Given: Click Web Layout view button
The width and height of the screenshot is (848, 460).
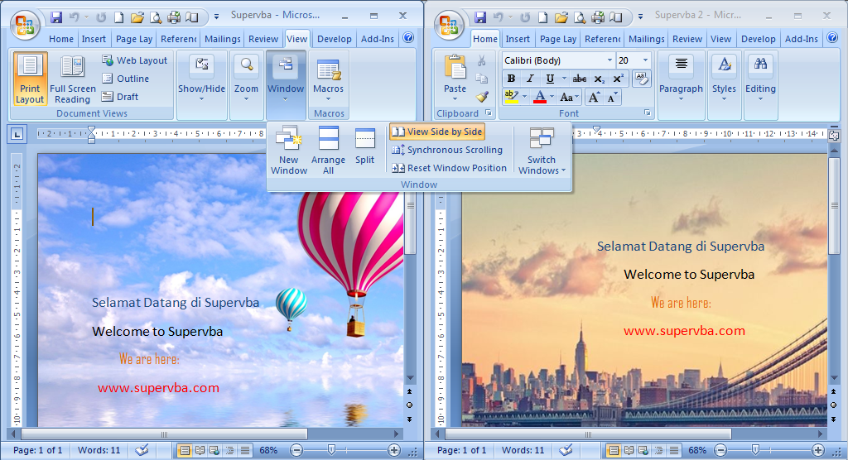Looking at the screenshot, I should (135, 60).
